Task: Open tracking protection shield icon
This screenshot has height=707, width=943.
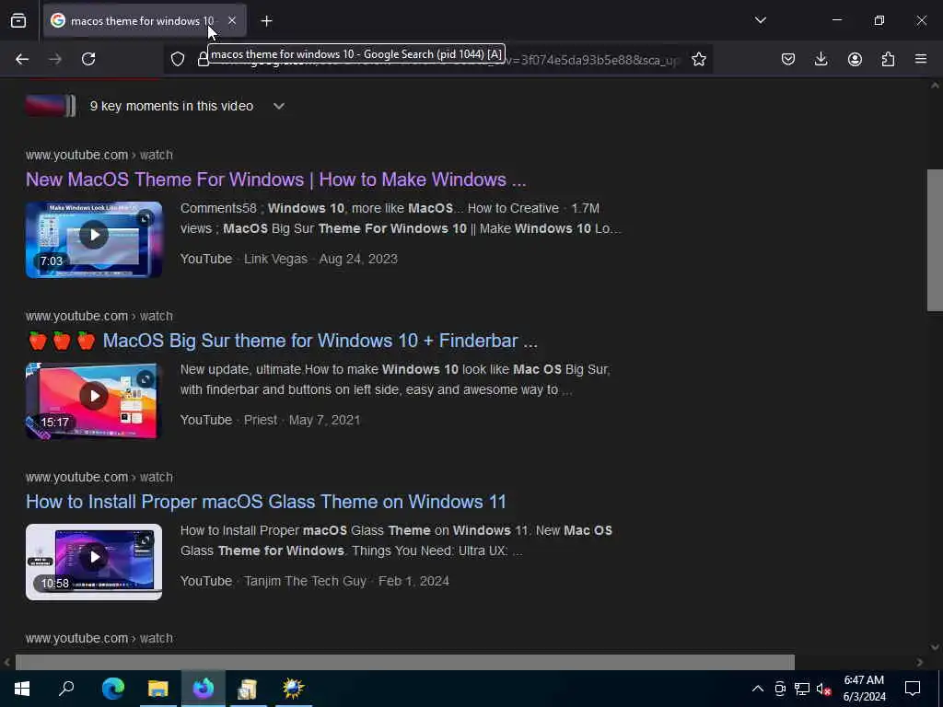Action: (x=178, y=59)
